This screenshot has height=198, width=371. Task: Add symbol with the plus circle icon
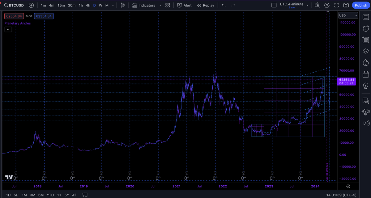[x=31, y=5]
